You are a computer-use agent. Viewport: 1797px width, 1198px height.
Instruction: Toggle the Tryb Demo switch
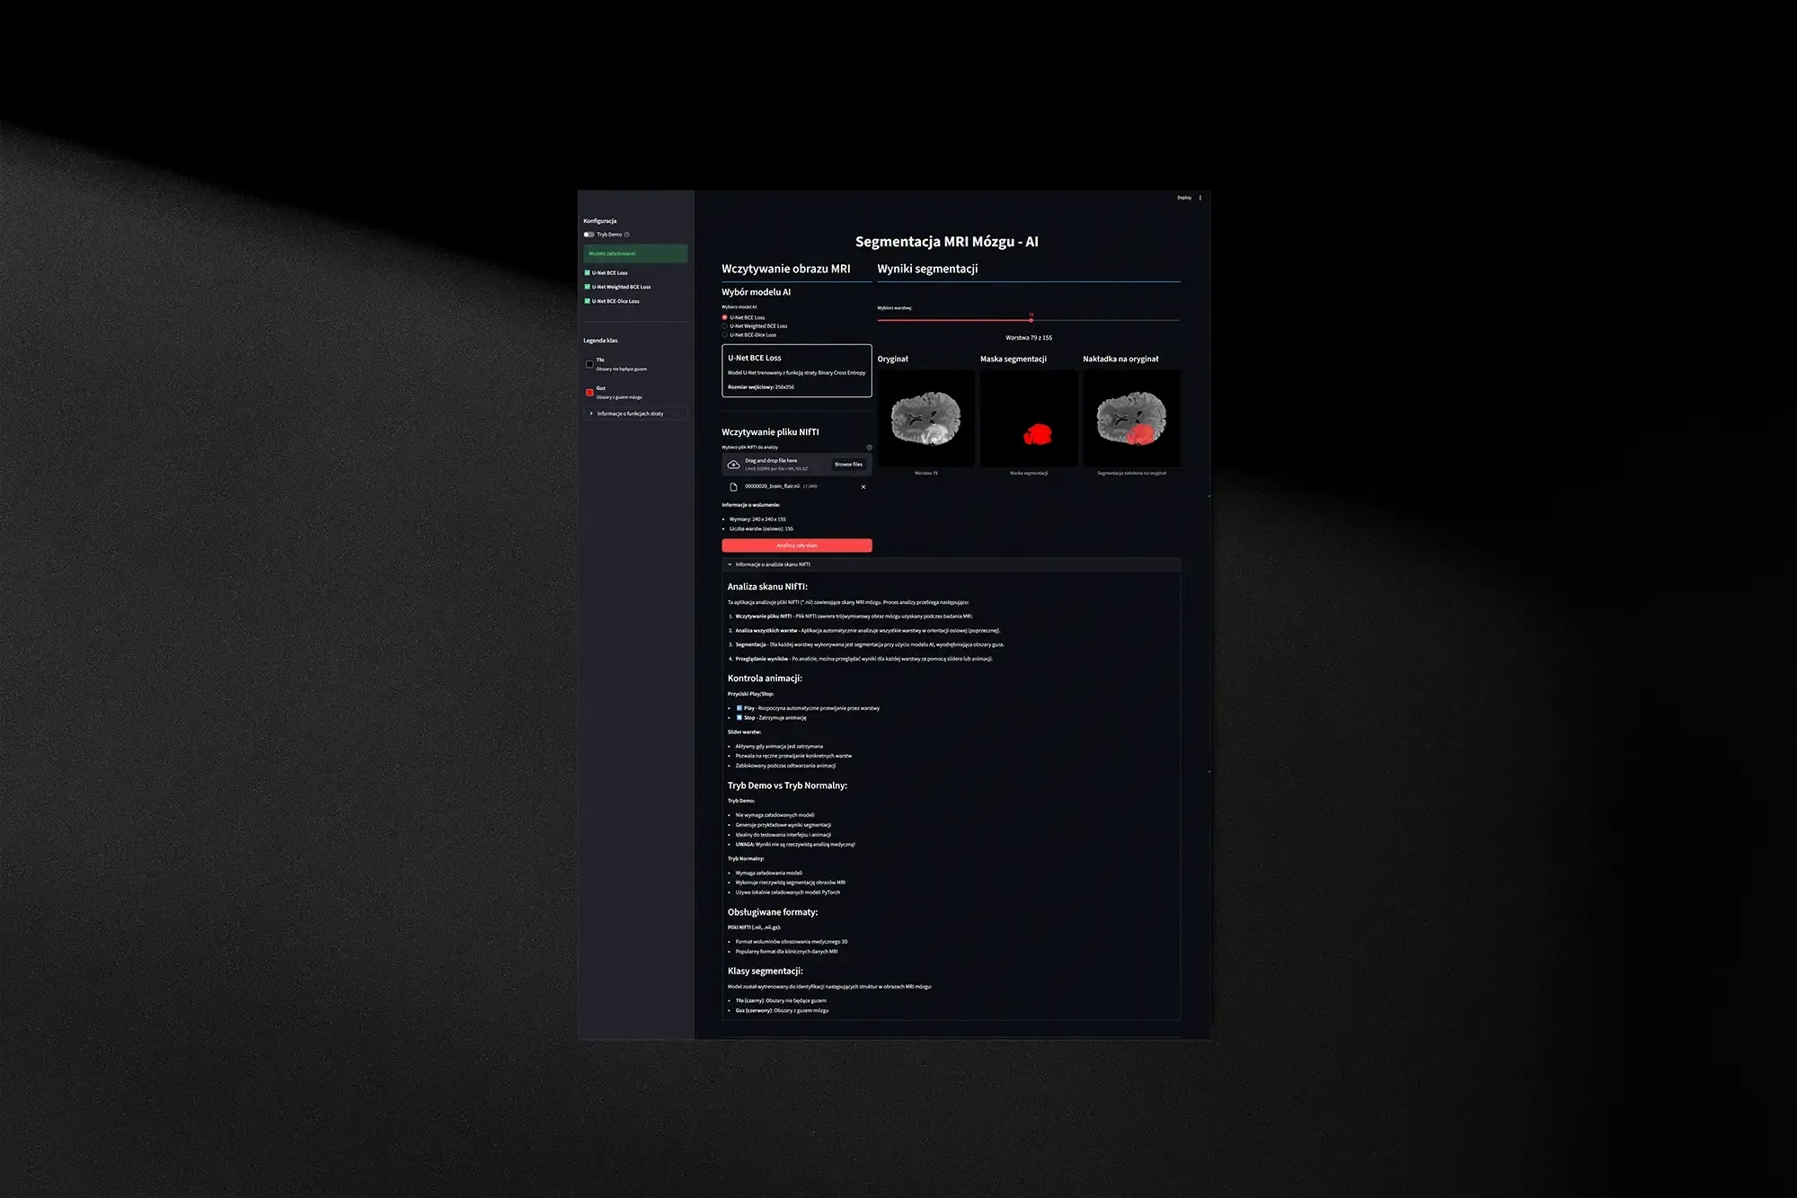589,235
